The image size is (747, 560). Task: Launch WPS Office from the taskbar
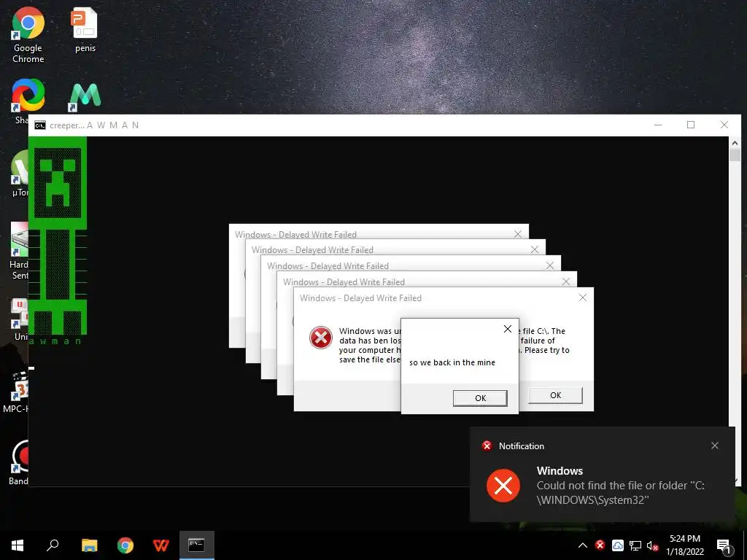click(x=161, y=545)
